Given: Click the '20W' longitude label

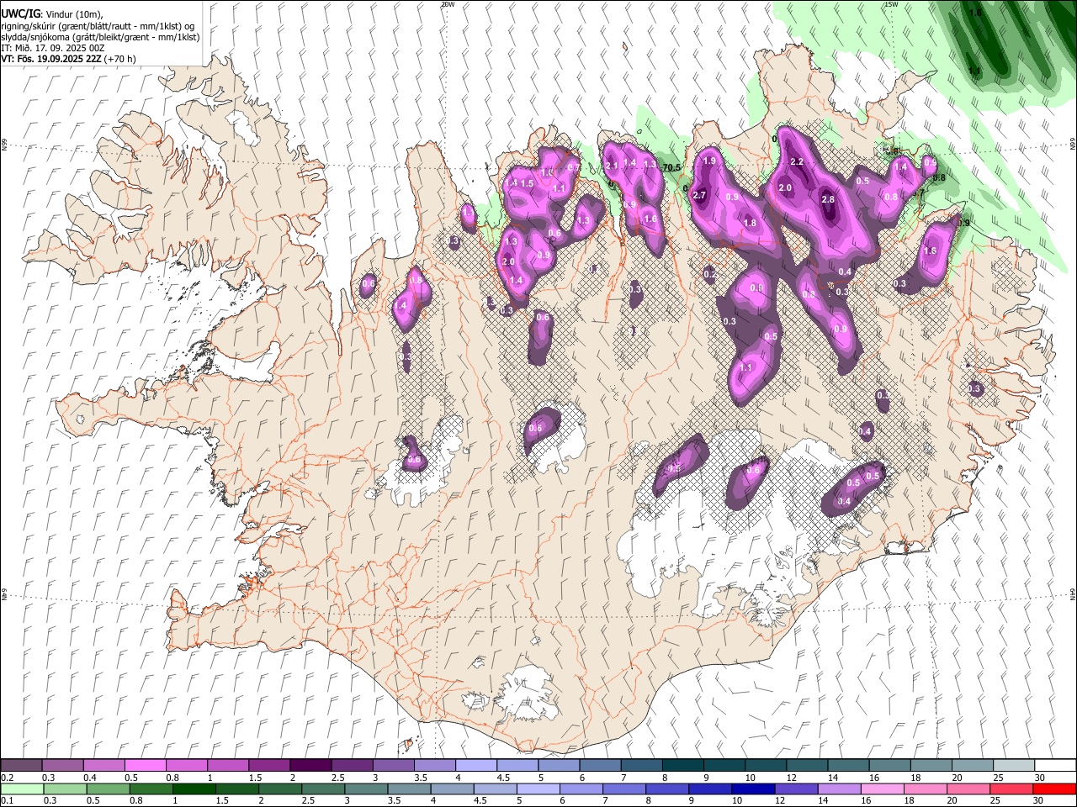Looking at the screenshot, I should [x=448, y=4].
